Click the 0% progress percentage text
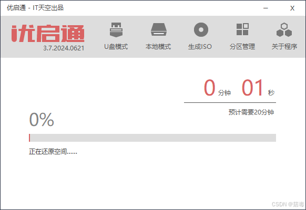 [42, 119]
